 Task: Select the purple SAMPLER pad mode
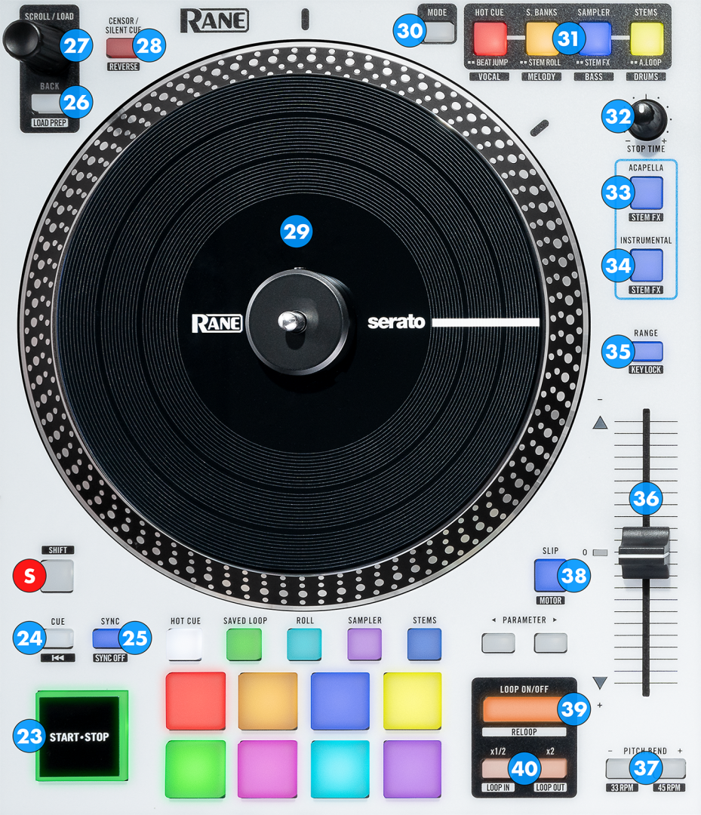tap(364, 644)
